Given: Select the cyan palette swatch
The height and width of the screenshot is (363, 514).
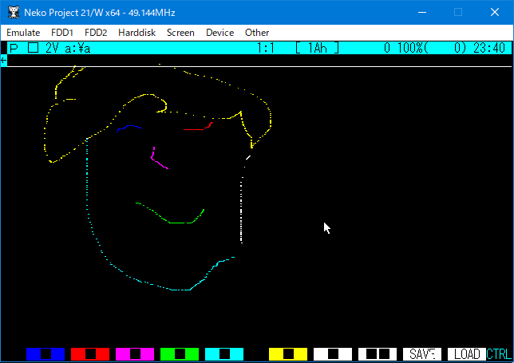Looking at the screenshot, I should point(224,353).
